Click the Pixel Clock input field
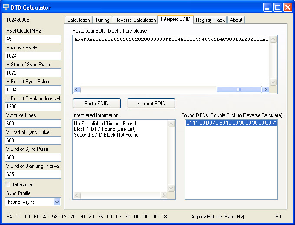295x225 pixels. [33, 39]
